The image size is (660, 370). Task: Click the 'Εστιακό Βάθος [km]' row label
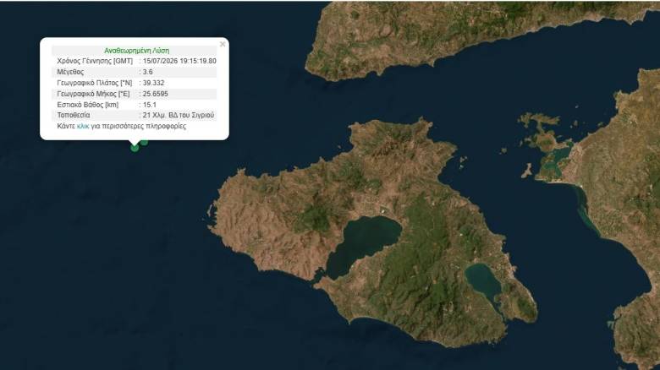click(x=88, y=105)
